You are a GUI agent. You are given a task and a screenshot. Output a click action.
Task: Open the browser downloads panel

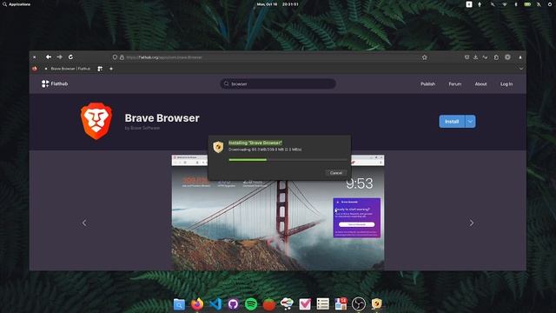(x=475, y=57)
